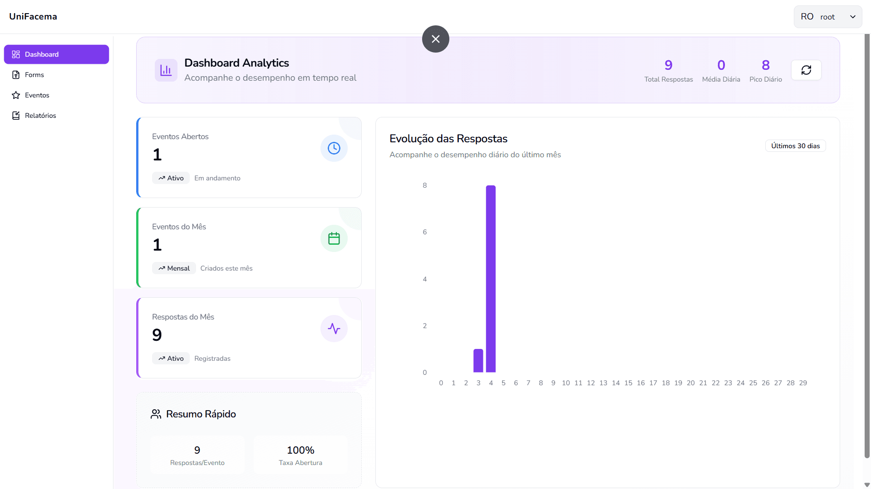
Task: Click the refresh icon in analytics header
Action: tap(806, 70)
